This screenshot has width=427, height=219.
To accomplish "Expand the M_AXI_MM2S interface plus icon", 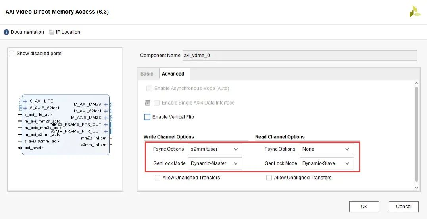I will tap(106, 105).
